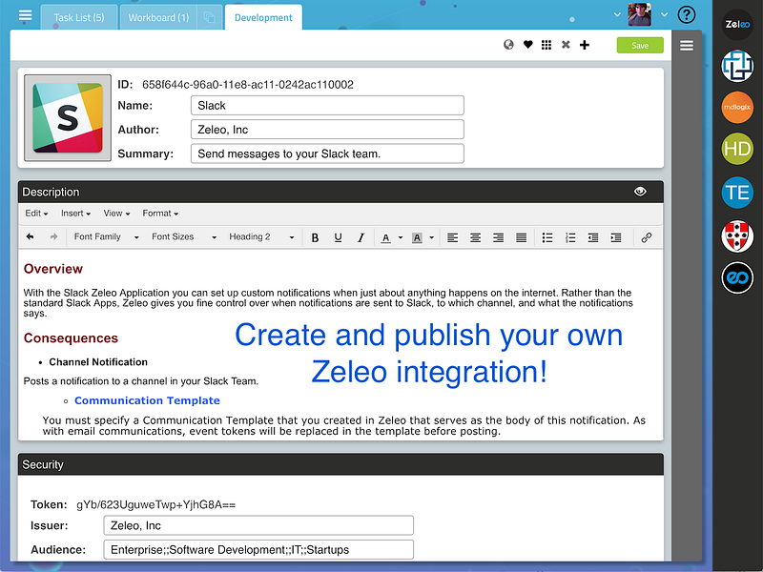Open the help question mark icon

[x=686, y=14]
